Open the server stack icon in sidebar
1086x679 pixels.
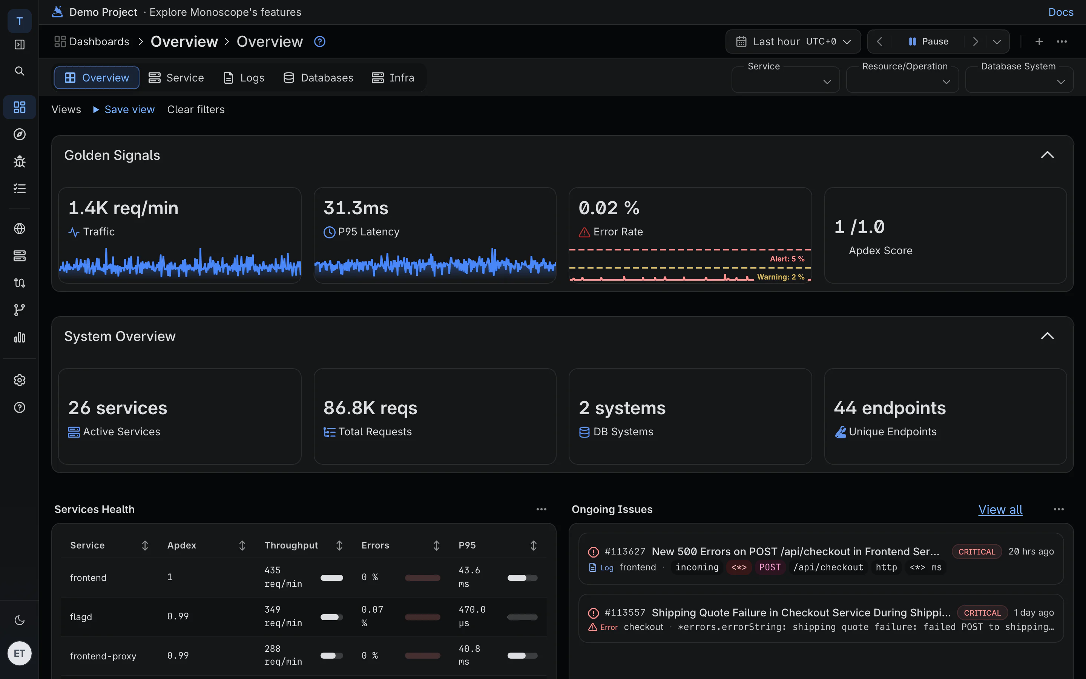pos(19,255)
